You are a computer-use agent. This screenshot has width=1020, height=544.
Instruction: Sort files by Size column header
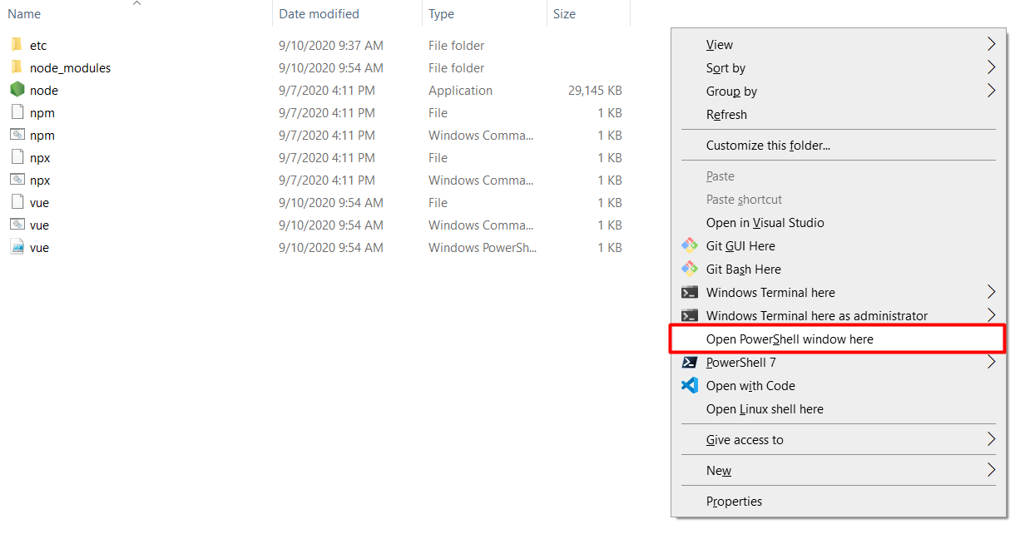pos(564,14)
